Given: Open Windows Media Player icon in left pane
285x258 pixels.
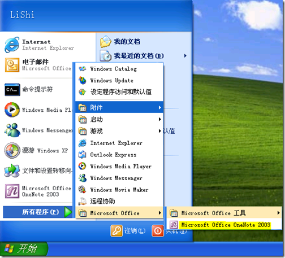Looking at the screenshot, I should pyautogui.click(x=12, y=110).
